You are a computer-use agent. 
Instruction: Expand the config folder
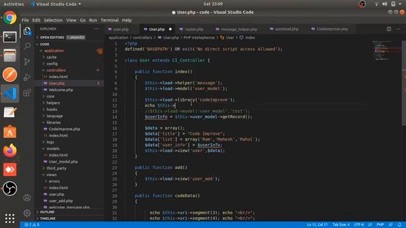coord(52,63)
